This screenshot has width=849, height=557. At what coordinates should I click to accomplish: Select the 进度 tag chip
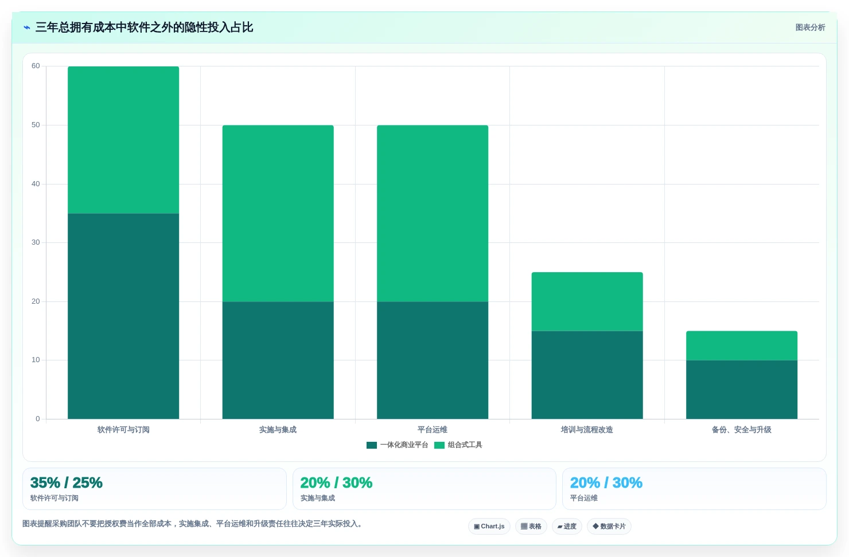pyautogui.click(x=567, y=526)
